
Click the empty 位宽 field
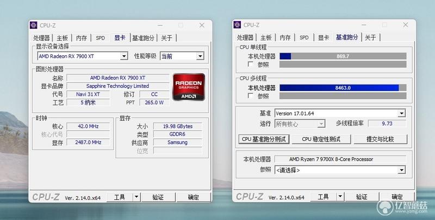click(x=178, y=151)
